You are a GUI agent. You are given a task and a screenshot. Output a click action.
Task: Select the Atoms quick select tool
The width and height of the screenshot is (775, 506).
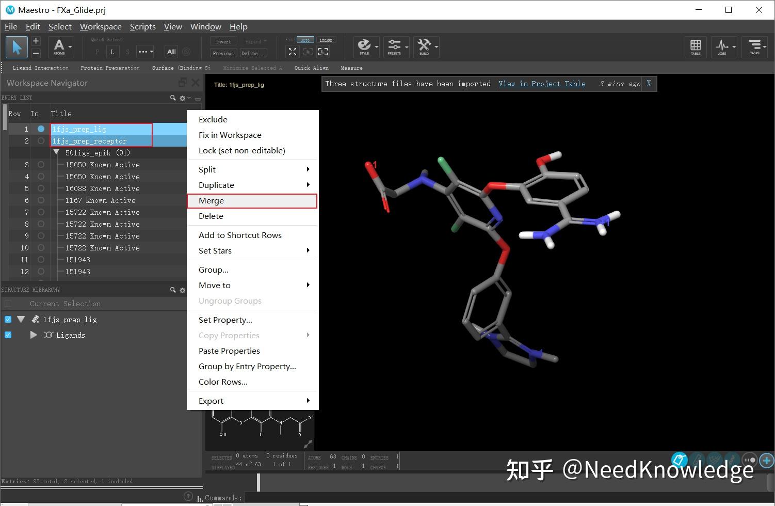click(60, 47)
